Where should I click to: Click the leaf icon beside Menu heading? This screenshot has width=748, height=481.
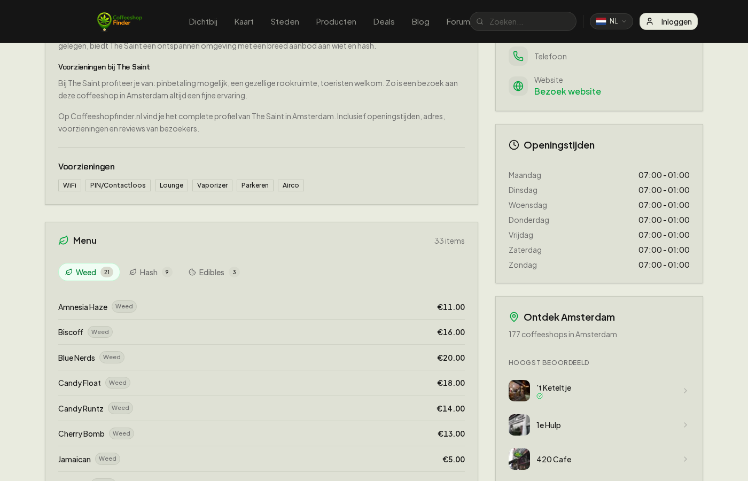point(64,241)
